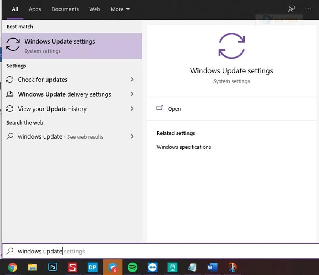Expand the More dropdown
The image size is (319, 275).
pos(120,9)
